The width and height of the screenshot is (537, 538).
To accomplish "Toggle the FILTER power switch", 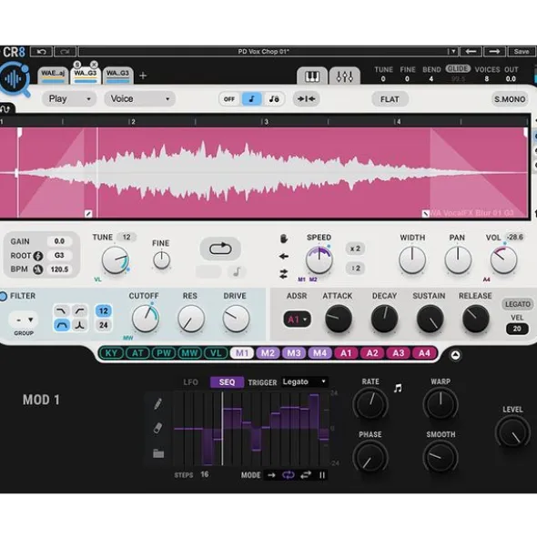I will point(3,296).
